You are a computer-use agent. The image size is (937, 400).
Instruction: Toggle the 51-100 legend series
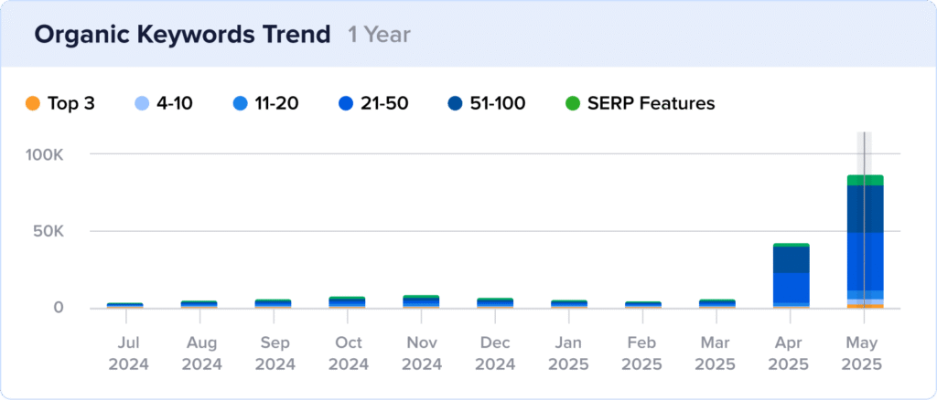487,104
